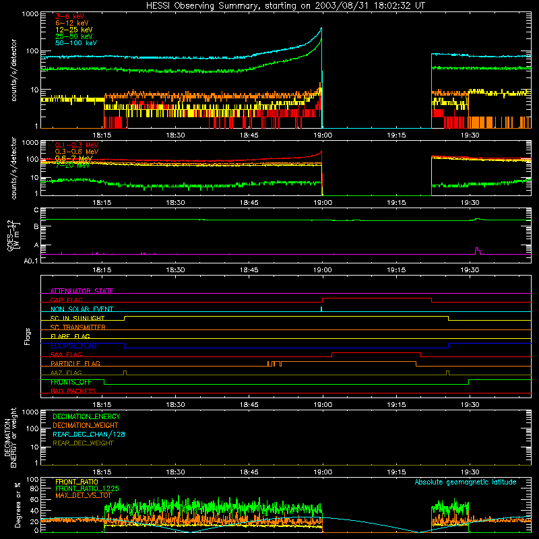
Task: Click the cyan NON_SOLAR_EVENT spike at 19:00
Action: click(x=321, y=309)
